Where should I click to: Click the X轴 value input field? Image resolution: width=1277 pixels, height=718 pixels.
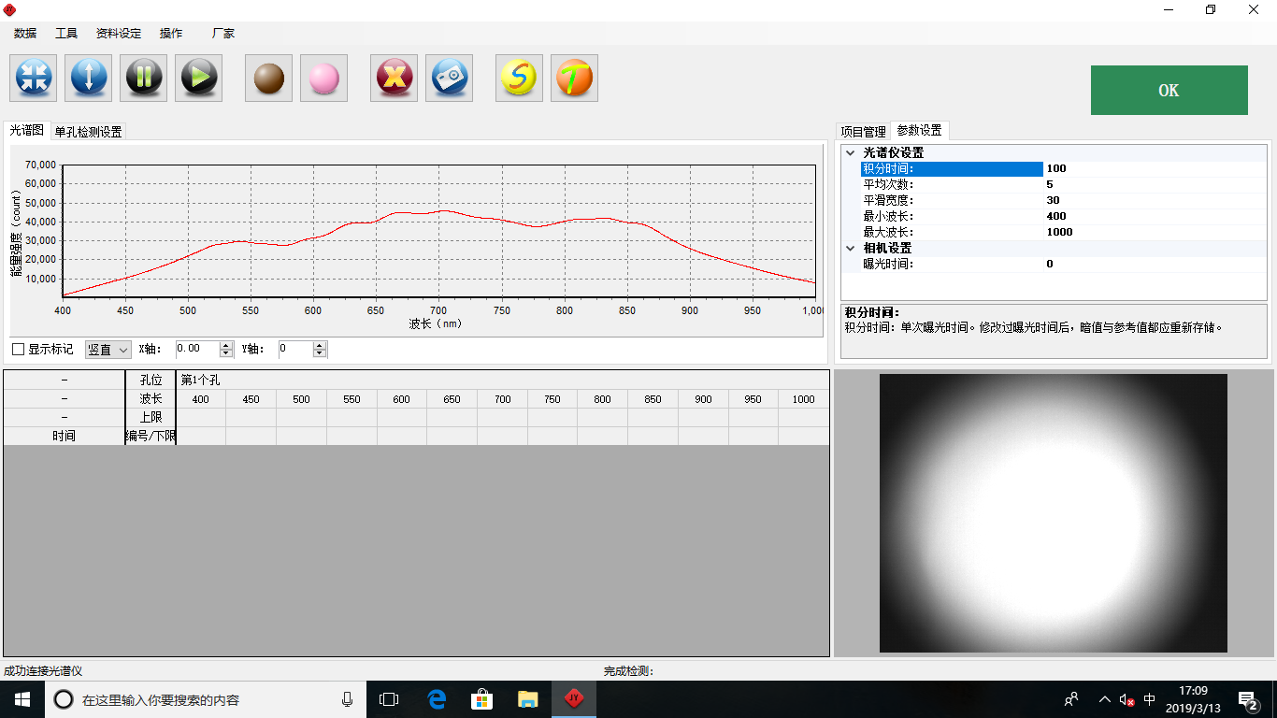[x=197, y=349]
